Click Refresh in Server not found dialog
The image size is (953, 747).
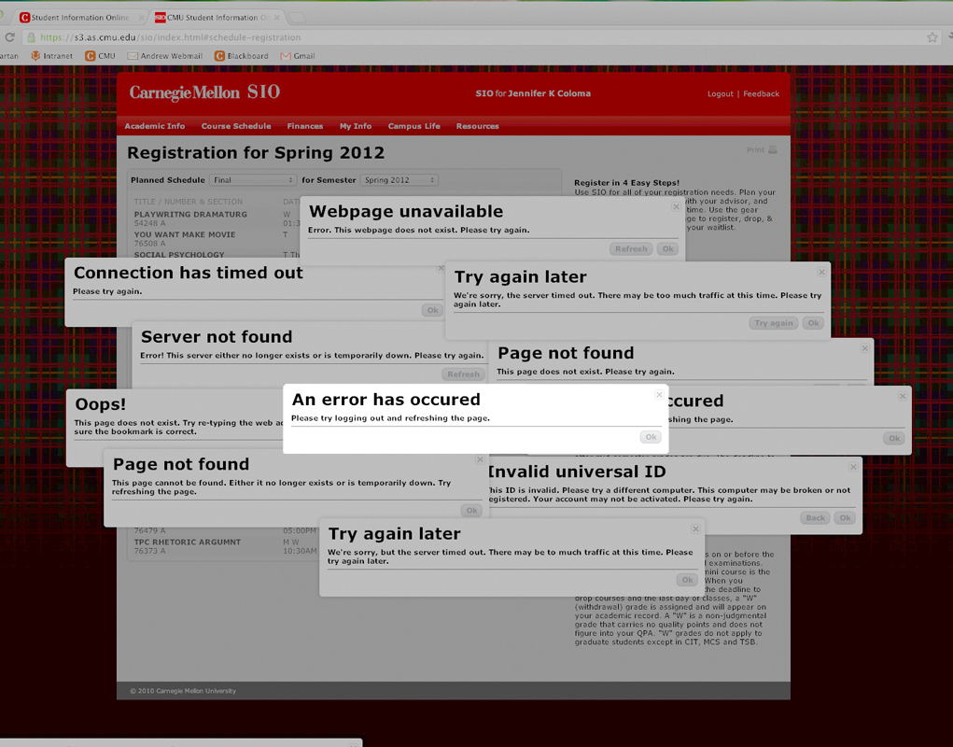click(463, 373)
